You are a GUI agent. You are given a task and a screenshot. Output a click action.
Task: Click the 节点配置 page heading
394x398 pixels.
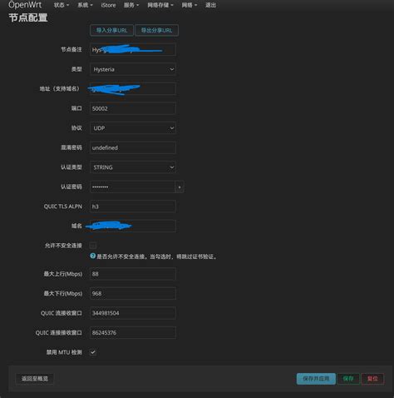coord(28,18)
